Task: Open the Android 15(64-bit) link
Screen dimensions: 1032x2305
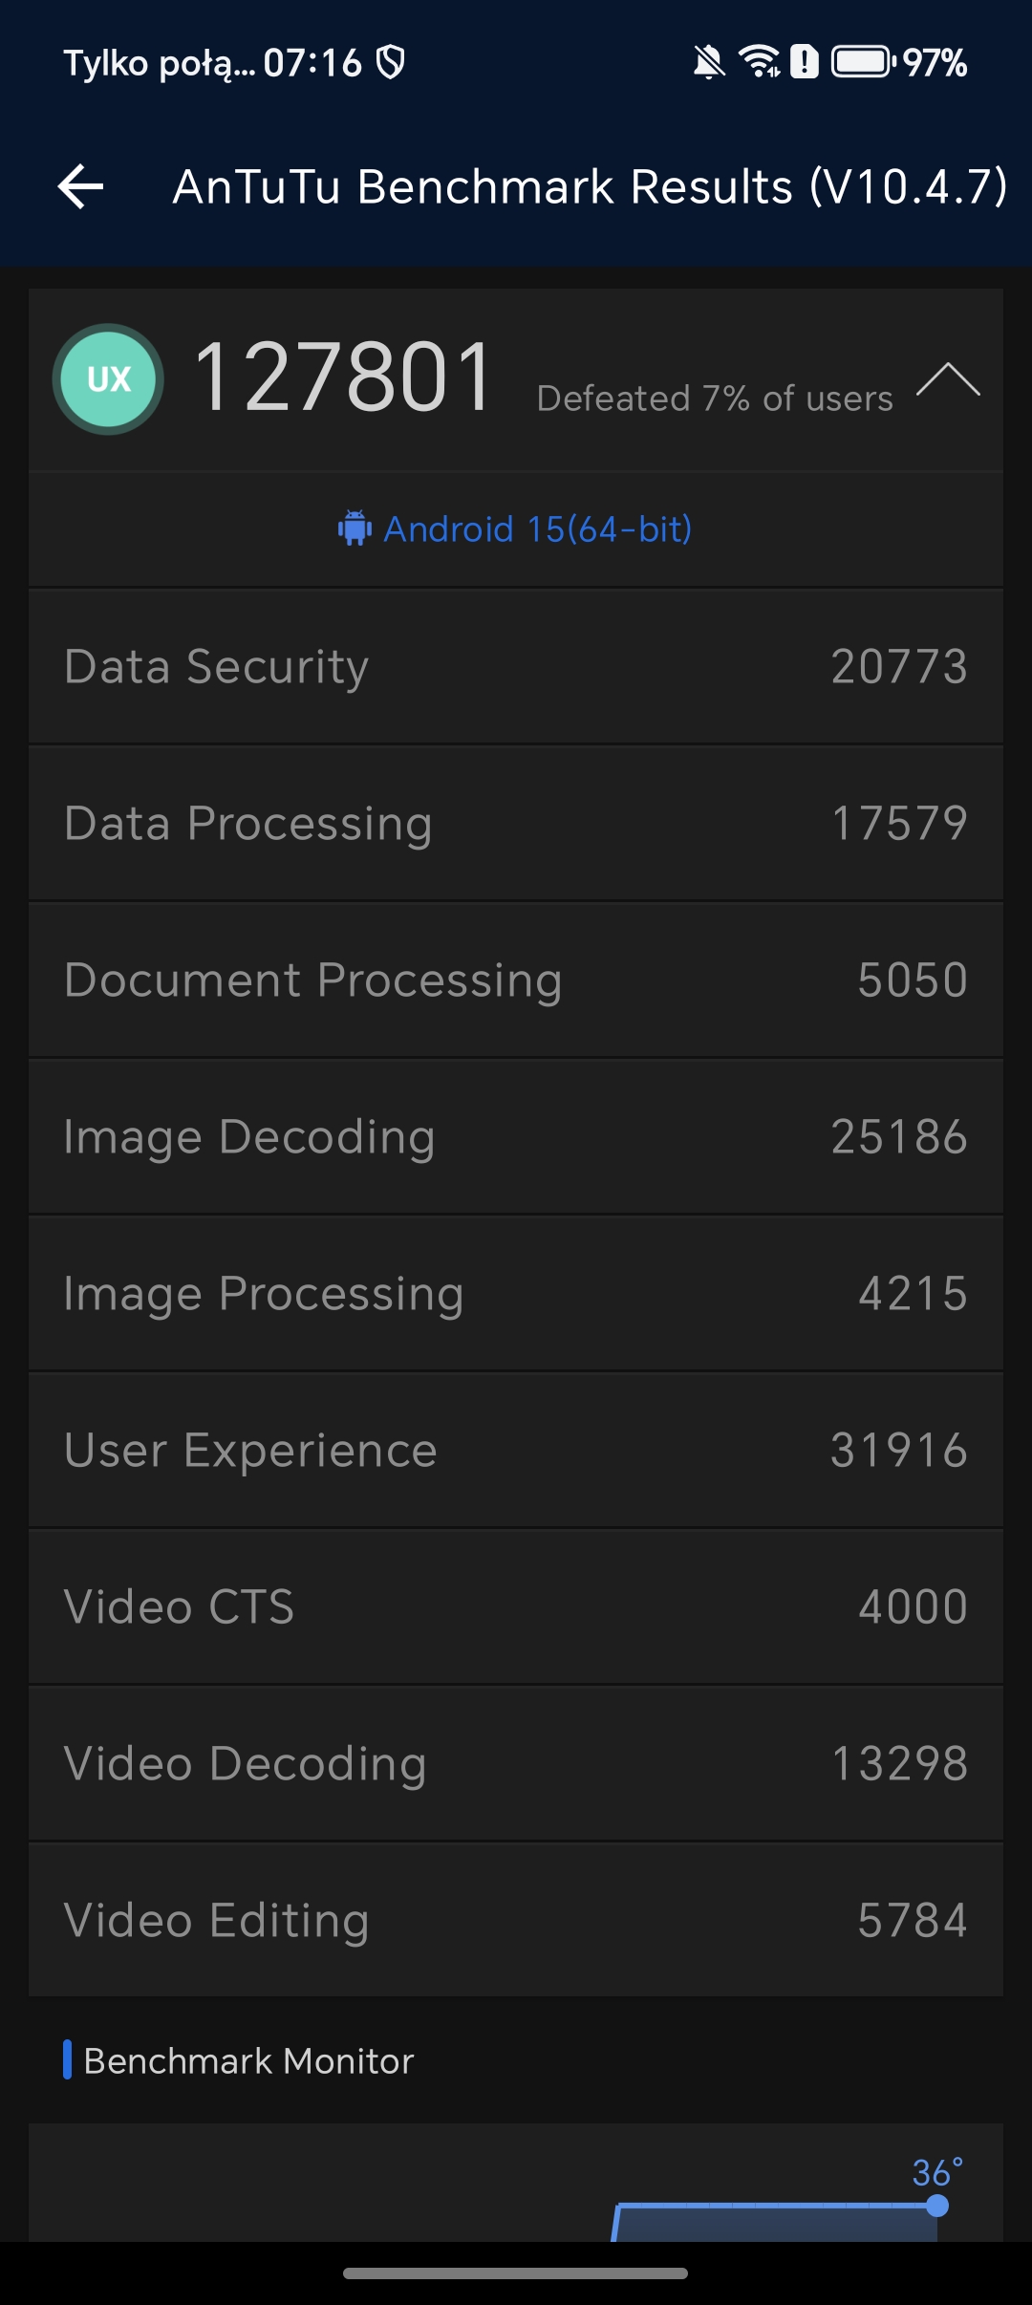Action: (537, 528)
